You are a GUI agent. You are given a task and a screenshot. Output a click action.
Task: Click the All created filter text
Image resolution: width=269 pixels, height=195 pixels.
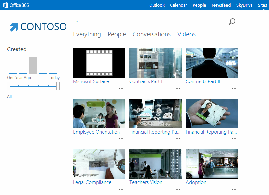[9, 97]
